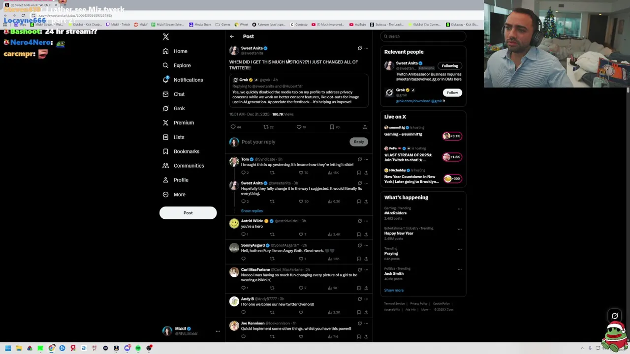This screenshot has height=354, width=630.
Task: Open the #ArcRaiders trending topic
Action: click(x=396, y=213)
